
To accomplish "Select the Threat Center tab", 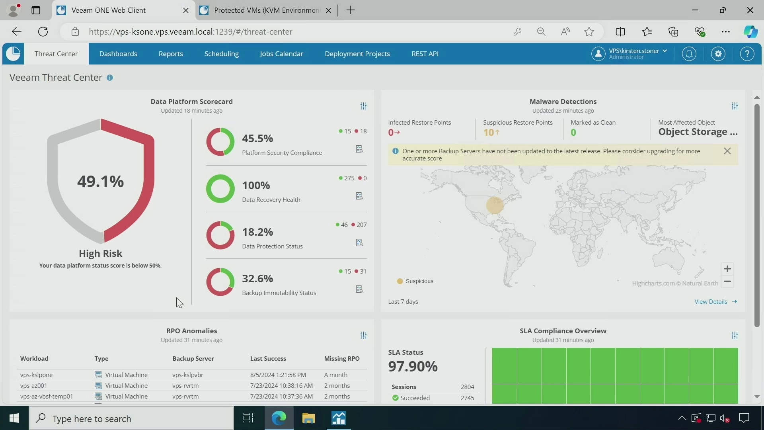I will click(x=56, y=54).
